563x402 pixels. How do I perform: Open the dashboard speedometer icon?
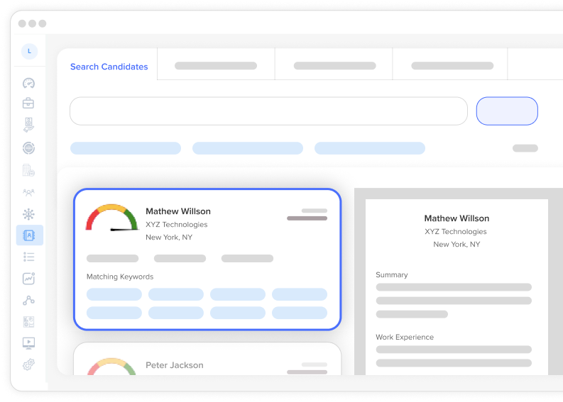(28, 83)
